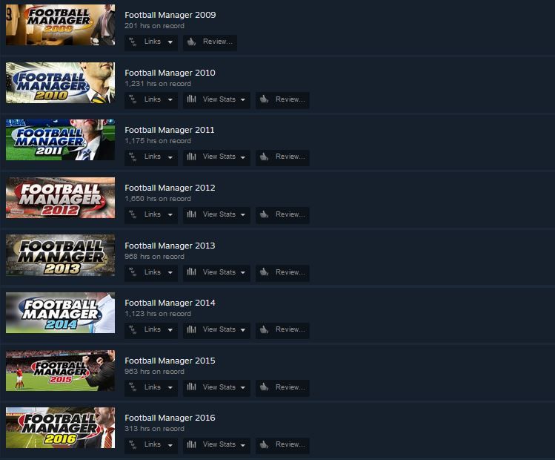
Task: Click View Stats button for Football Manager 2015
Action: 216,389
